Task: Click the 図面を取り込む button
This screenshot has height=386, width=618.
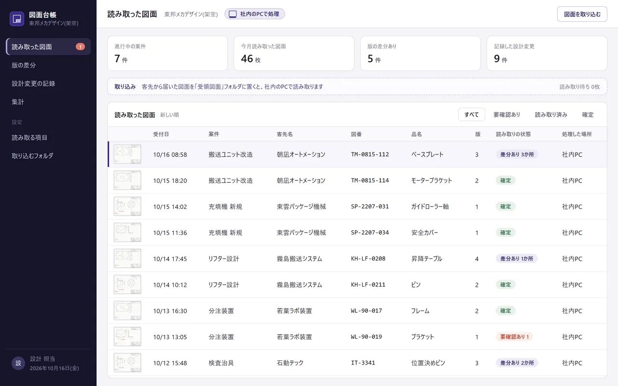Action: click(x=582, y=14)
